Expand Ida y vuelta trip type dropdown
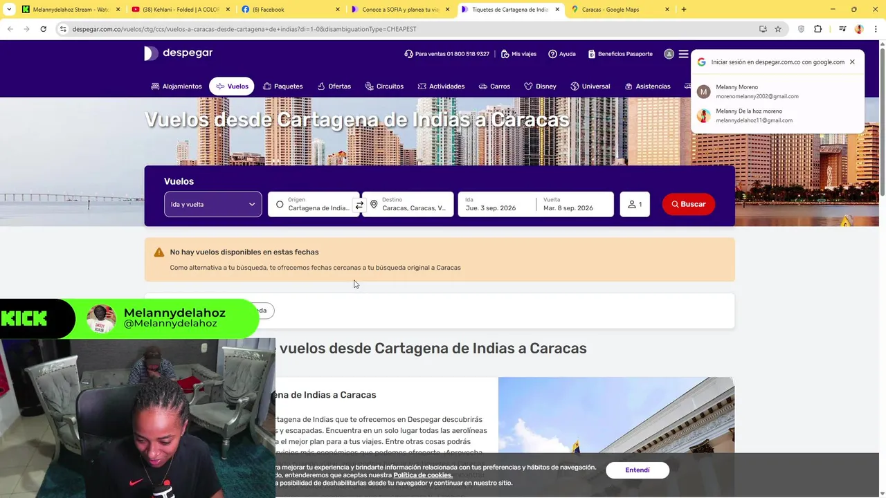The width and height of the screenshot is (886, 498). [213, 204]
